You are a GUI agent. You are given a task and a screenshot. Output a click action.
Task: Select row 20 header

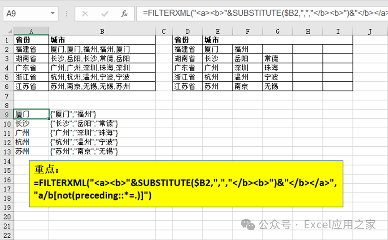(7, 217)
